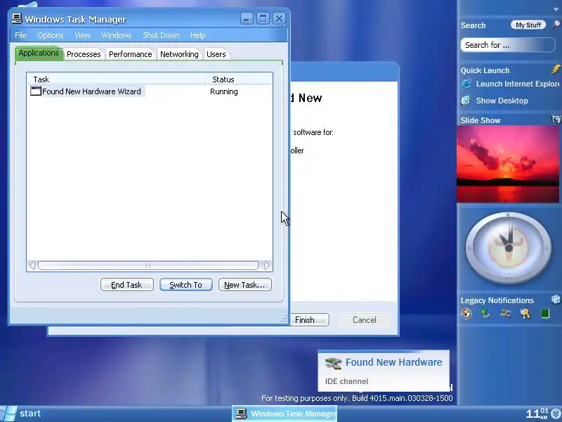Click the New Task... button

point(244,285)
